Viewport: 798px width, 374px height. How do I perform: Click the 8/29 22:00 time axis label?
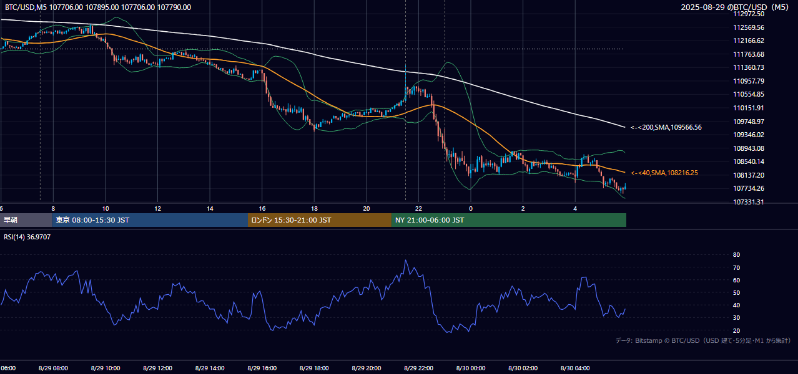[418, 368]
